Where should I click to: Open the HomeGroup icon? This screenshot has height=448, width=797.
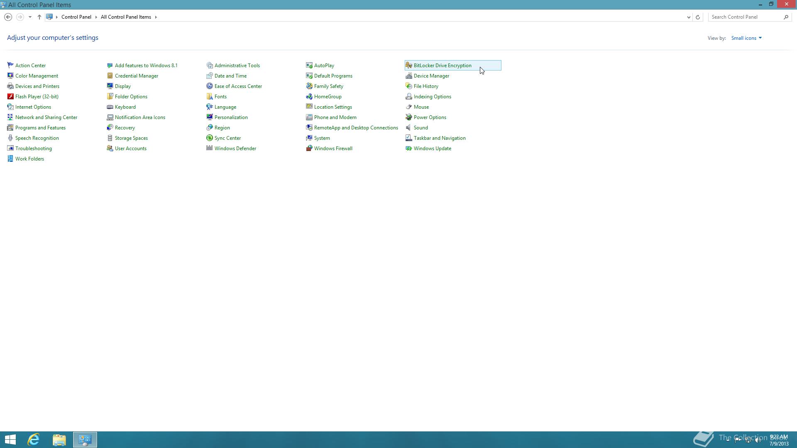(x=309, y=96)
